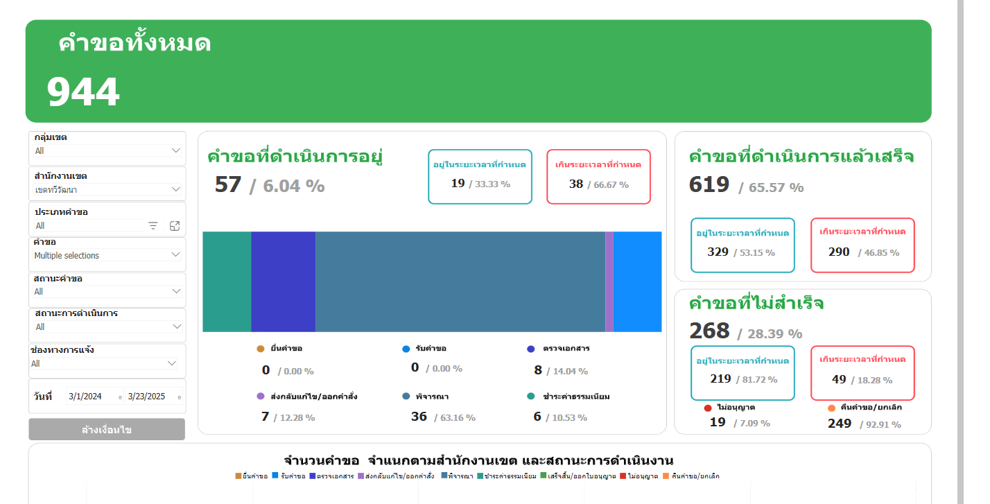Image resolution: width=990 pixels, height=504 pixels.
Task: Click the vertical page scrollbar on right edge
Action: pos(960,252)
